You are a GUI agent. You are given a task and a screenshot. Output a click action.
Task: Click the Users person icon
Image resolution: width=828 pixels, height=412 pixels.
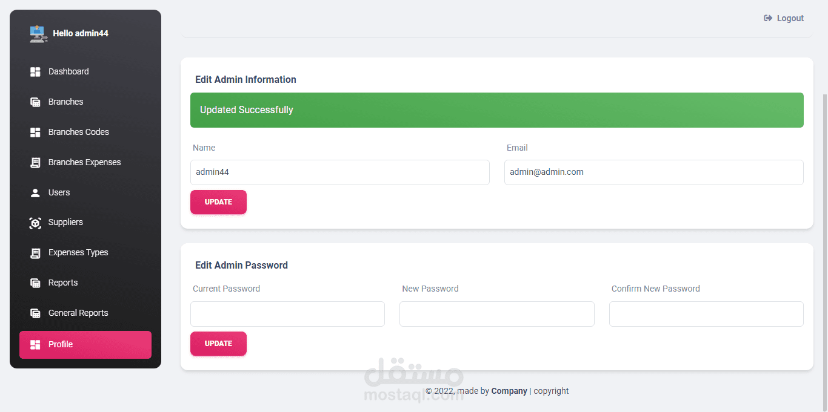(x=35, y=192)
